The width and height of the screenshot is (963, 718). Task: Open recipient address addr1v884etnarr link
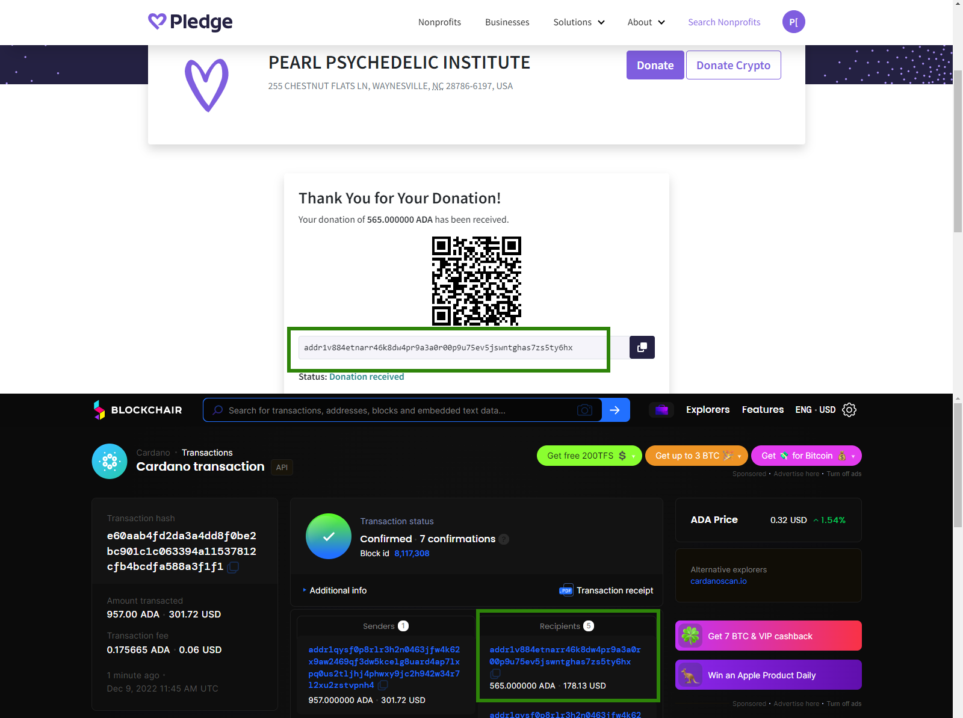click(x=565, y=655)
